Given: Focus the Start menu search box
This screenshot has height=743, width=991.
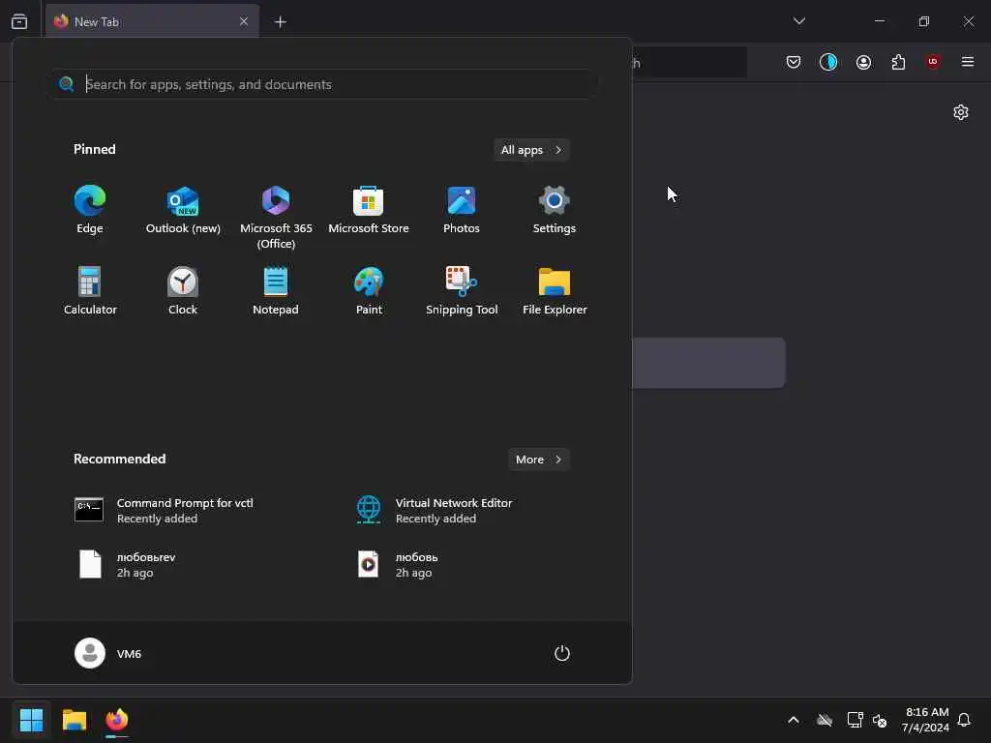Looking at the screenshot, I should [323, 84].
